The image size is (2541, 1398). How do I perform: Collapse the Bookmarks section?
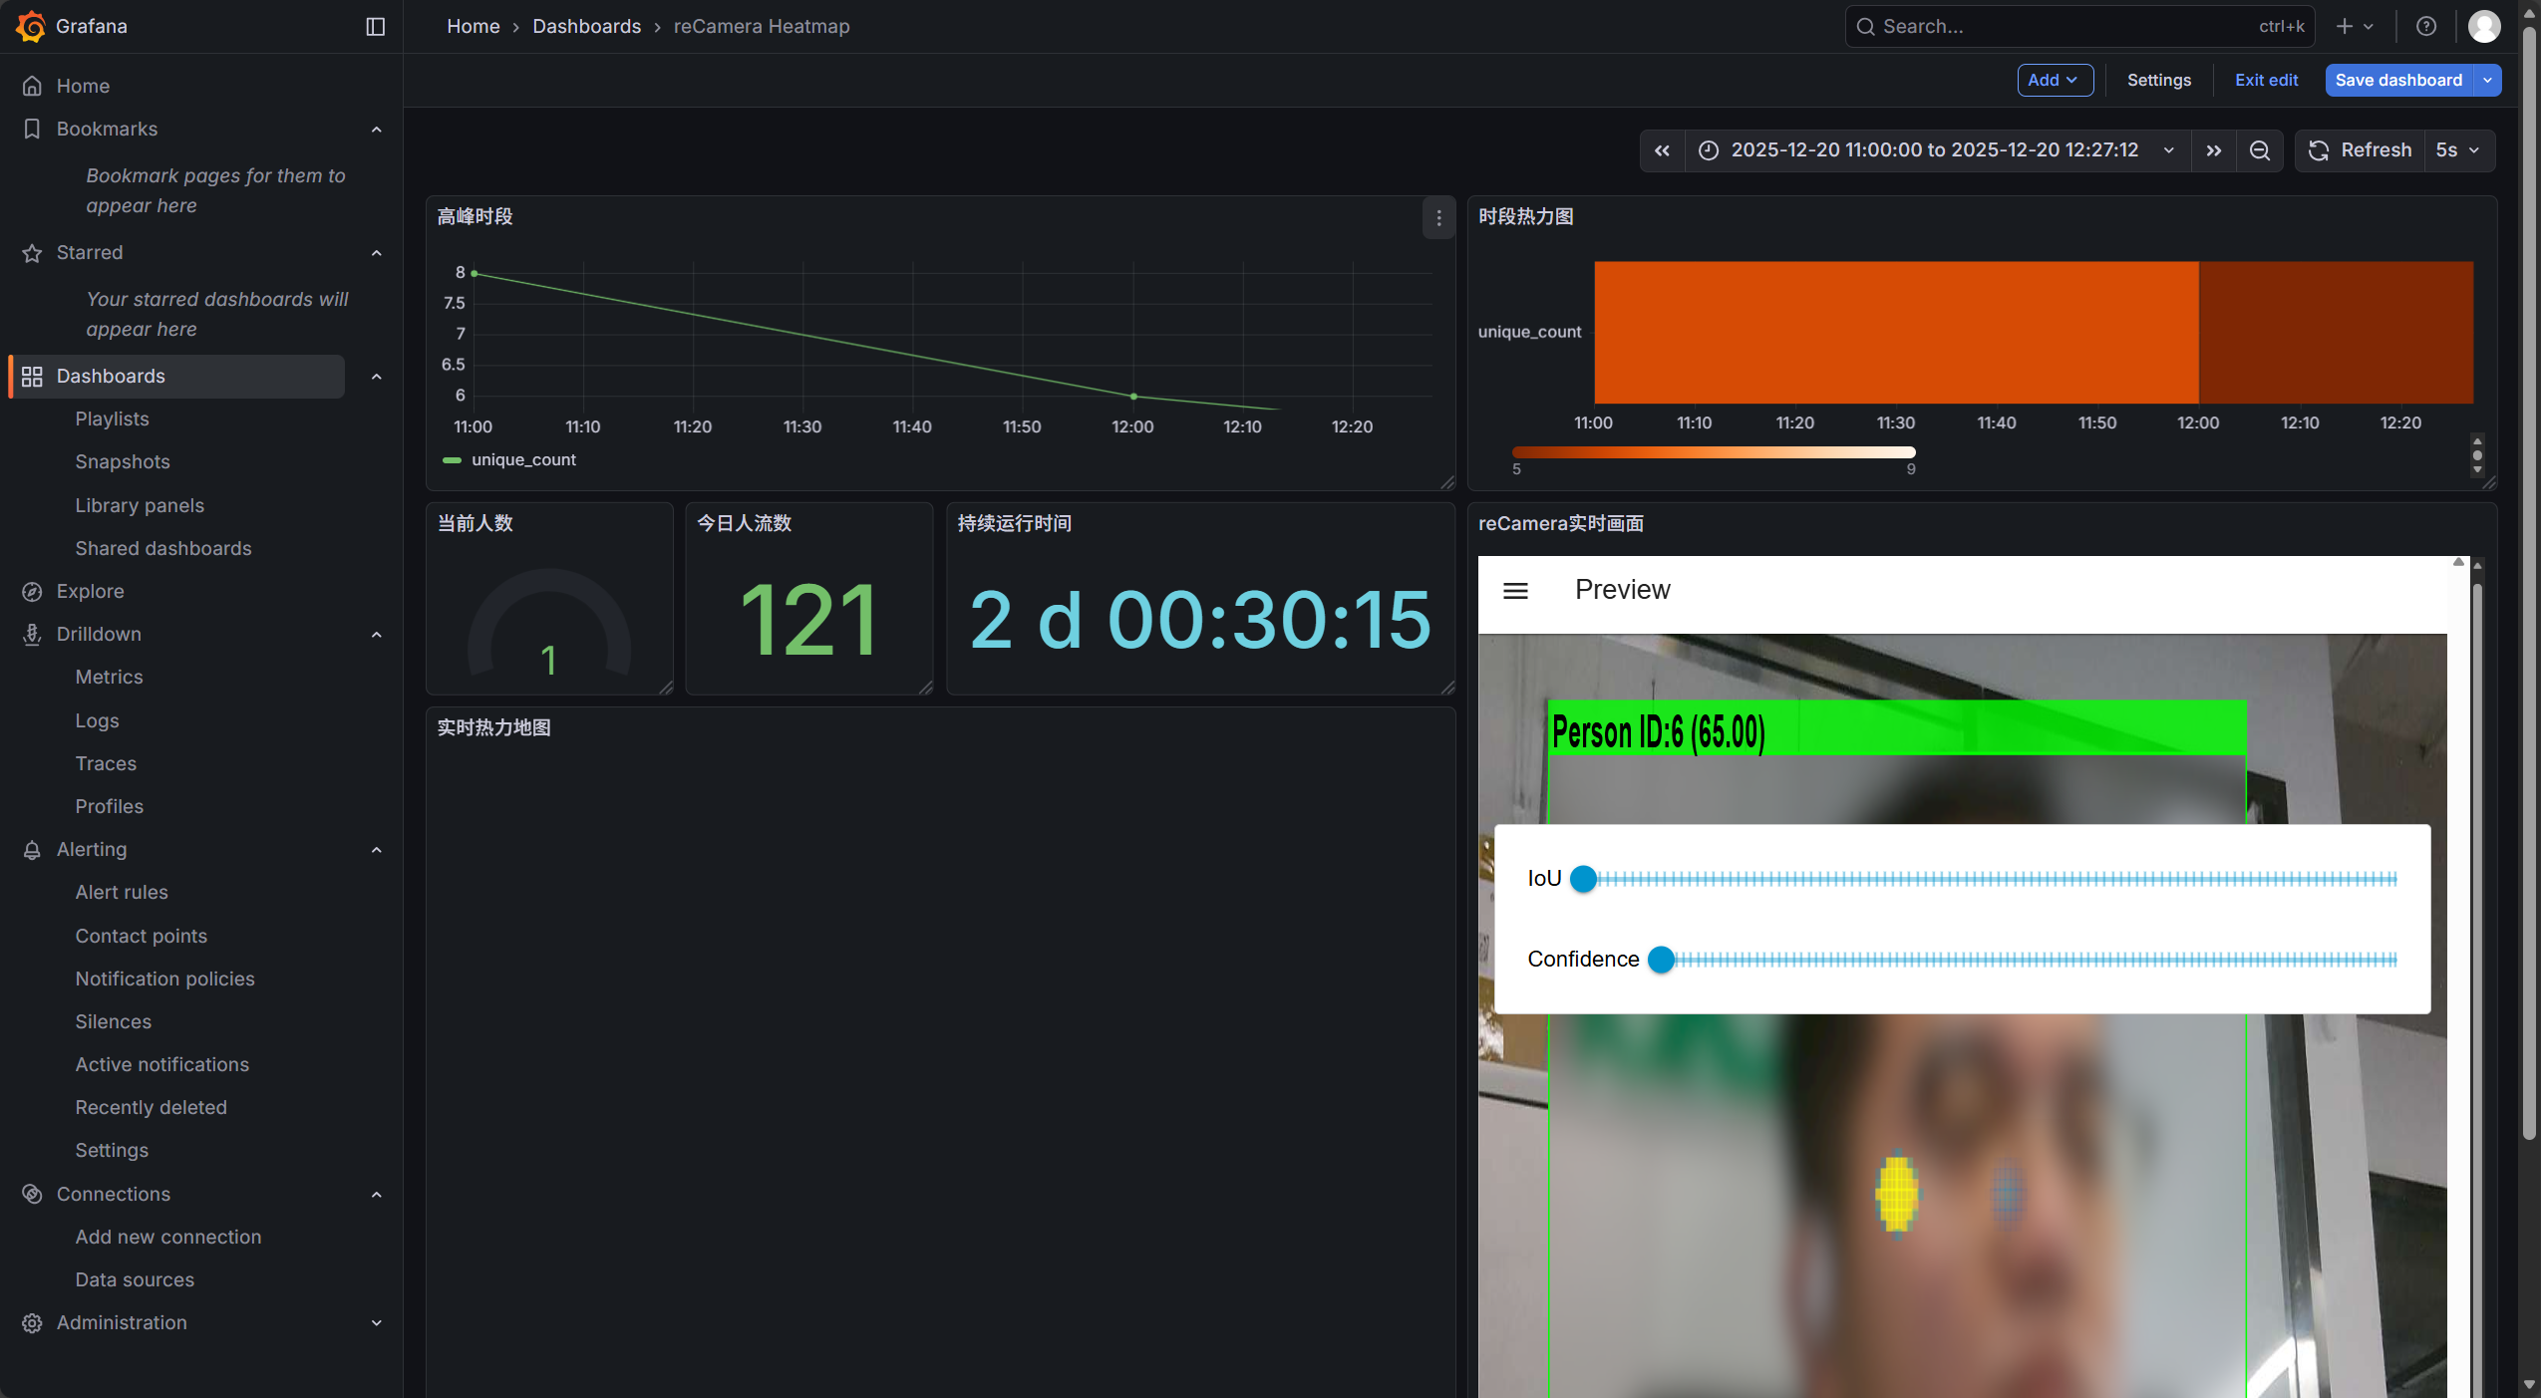coord(376,130)
